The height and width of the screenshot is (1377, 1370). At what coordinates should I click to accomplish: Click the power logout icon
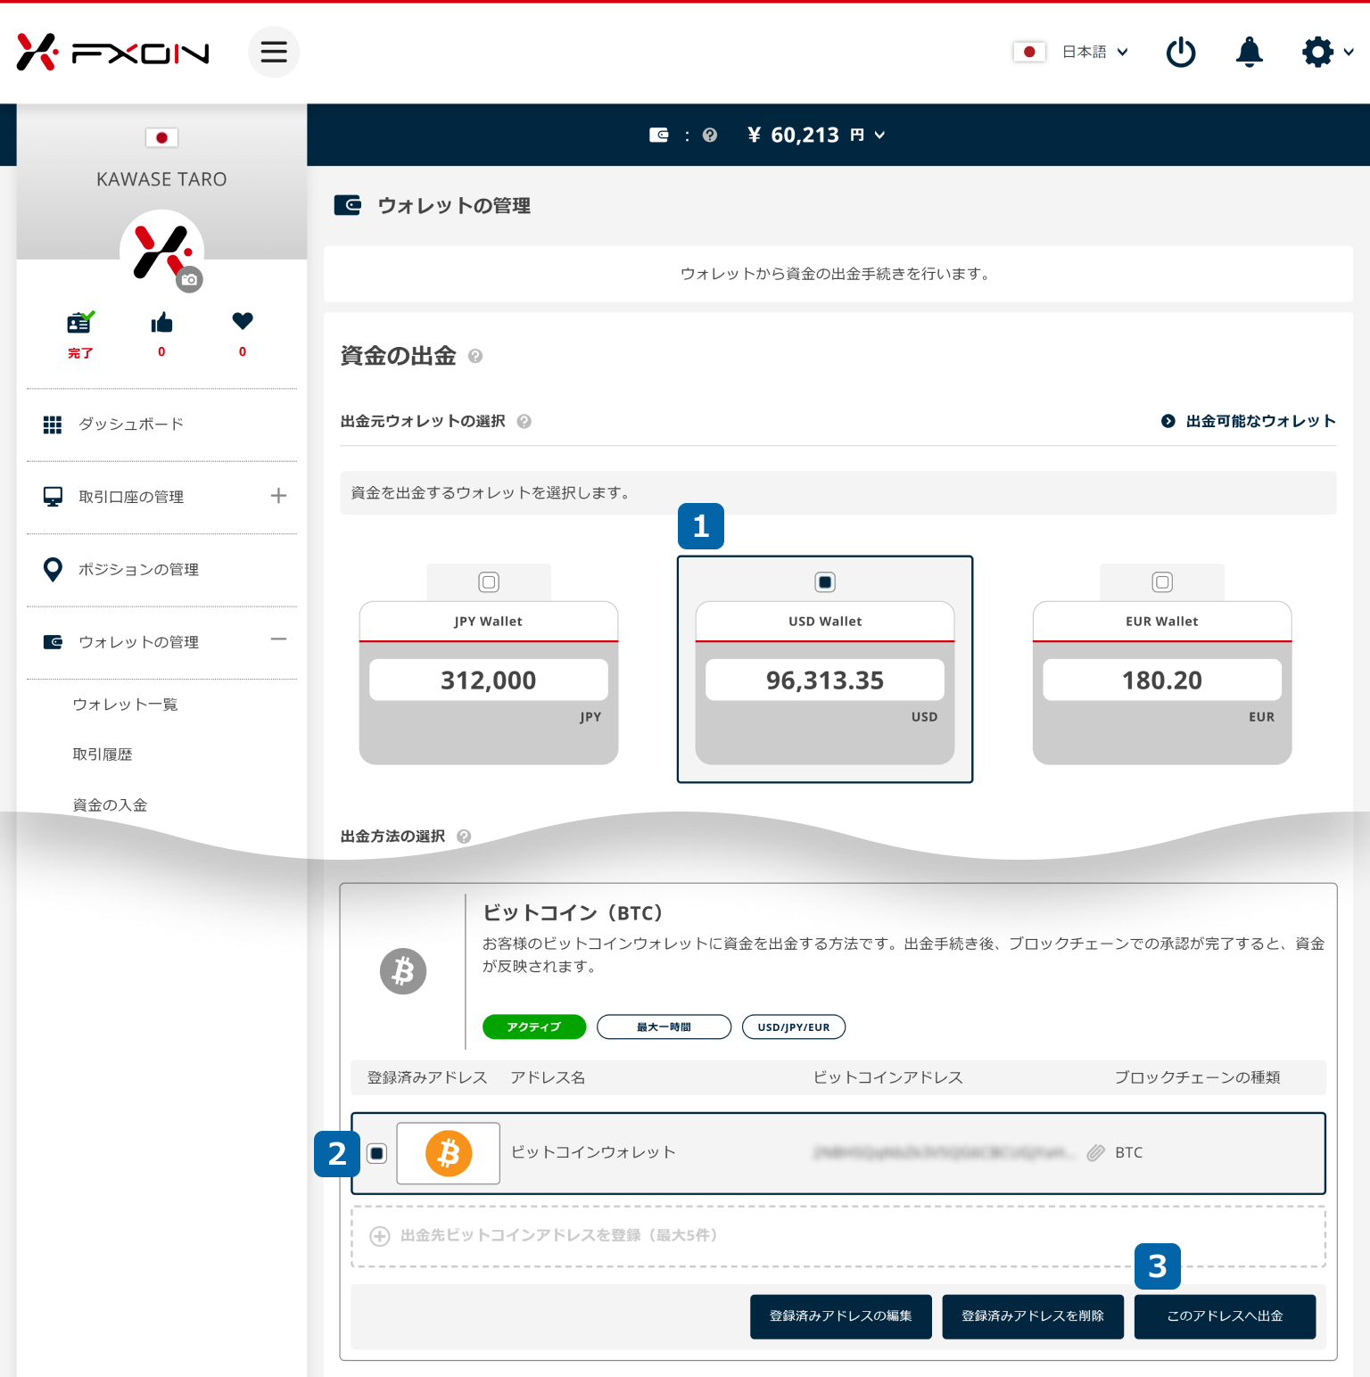coord(1181,52)
